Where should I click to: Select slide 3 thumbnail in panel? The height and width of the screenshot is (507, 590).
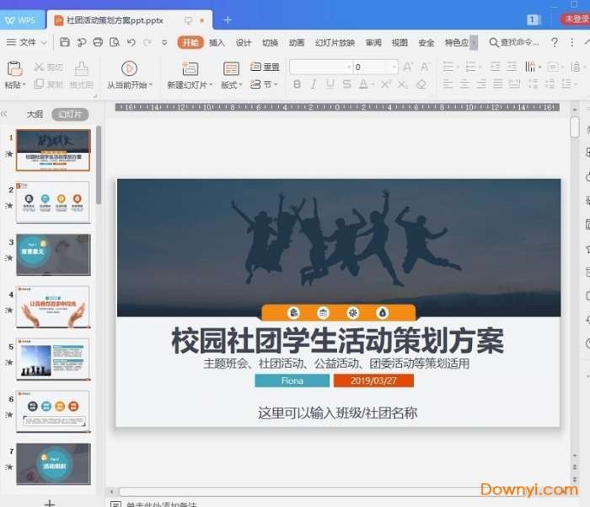(52, 255)
